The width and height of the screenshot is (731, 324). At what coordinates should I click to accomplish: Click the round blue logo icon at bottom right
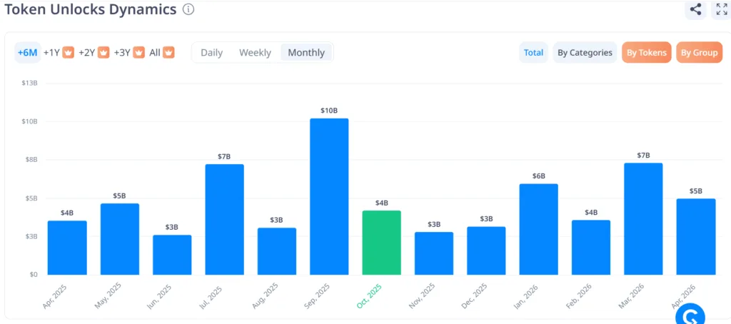coord(690,315)
